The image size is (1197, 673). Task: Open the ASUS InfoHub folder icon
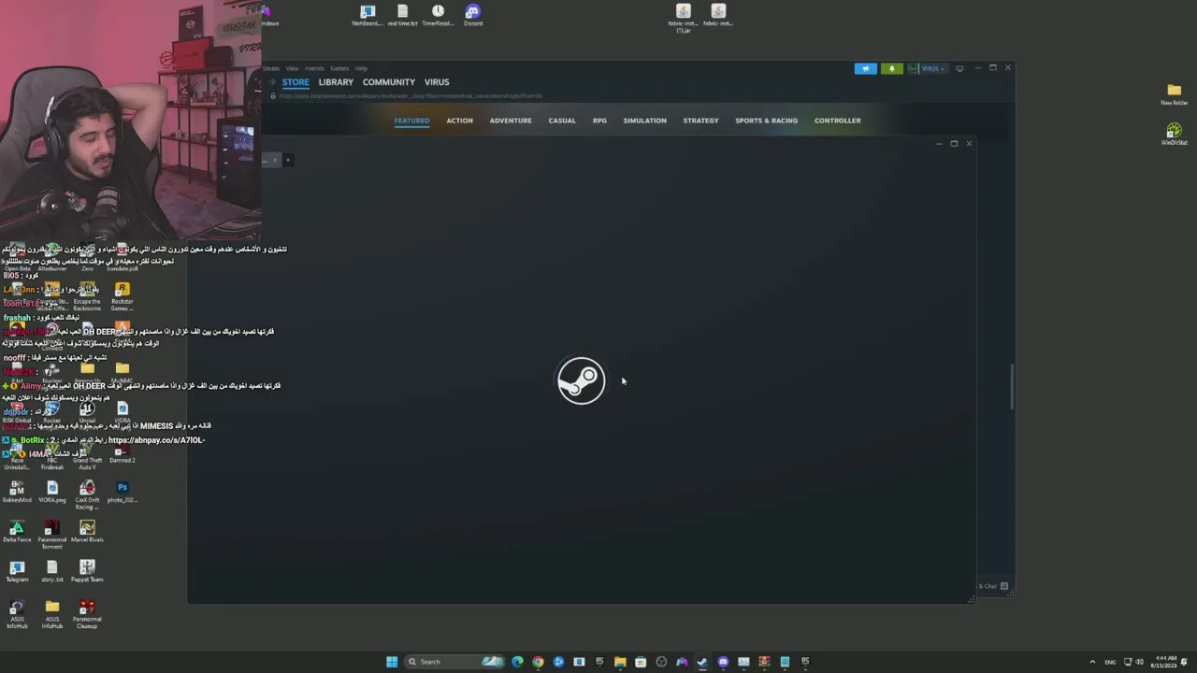52,614
